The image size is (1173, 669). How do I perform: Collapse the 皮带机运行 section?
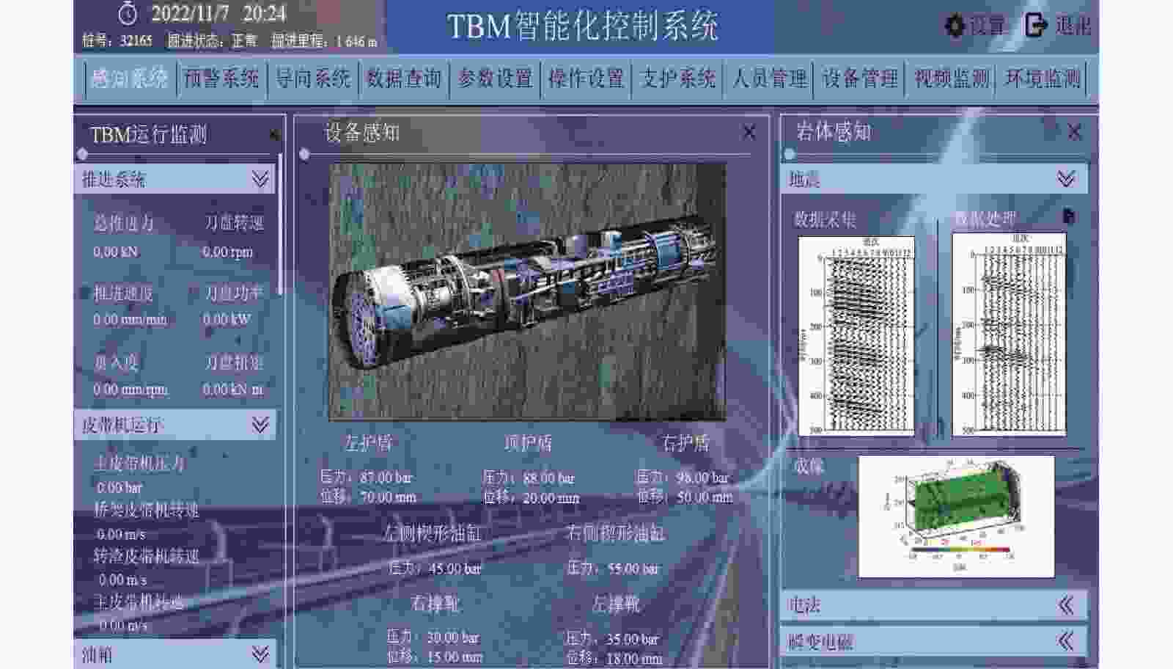click(260, 425)
